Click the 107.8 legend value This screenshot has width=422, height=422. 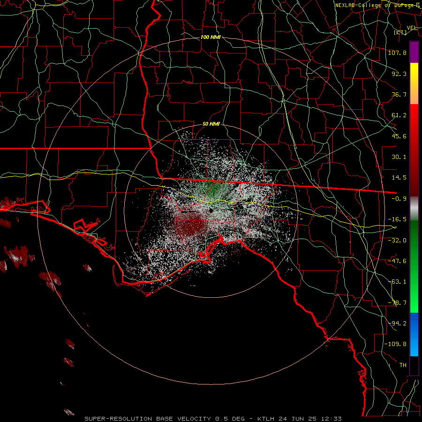tap(397, 53)
